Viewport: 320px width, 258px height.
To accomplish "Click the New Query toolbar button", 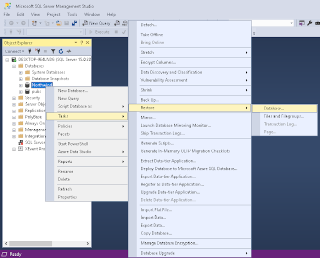I will [x=96, y=23].
